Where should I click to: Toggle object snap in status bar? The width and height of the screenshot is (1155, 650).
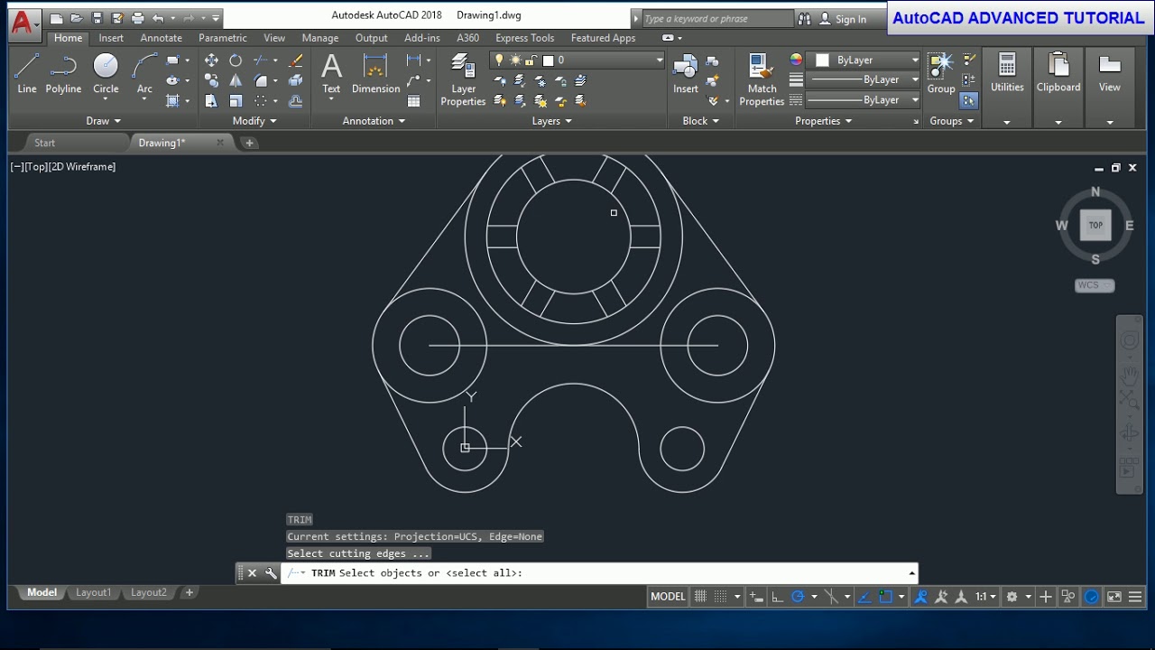[x=886, y=597]
